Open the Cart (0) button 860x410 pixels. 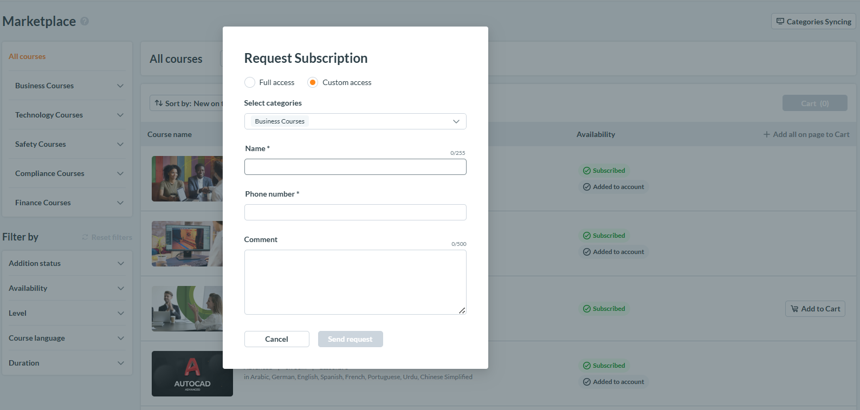815,103
